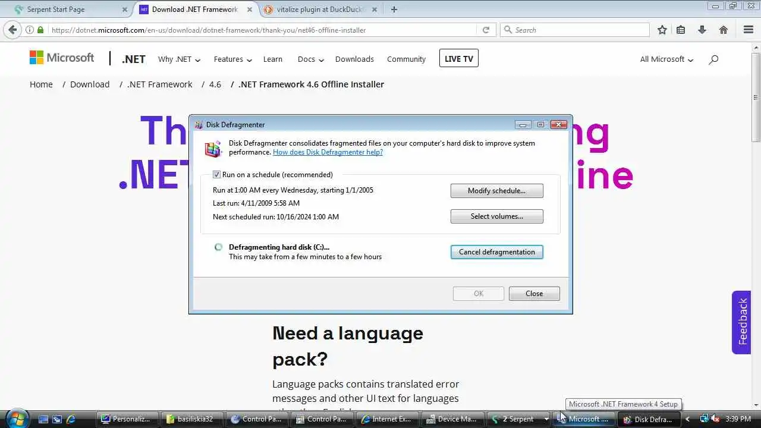Viewport: 761px width, 428px height.
Task: Go to the browser home page icon
Action: pyautogui.click(x=724, y=30)
